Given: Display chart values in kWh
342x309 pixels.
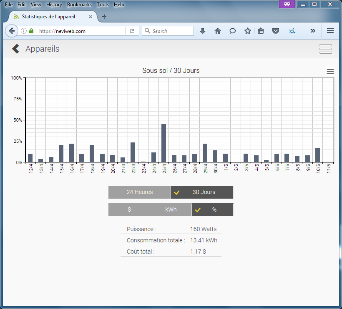Looking at the screenshot, I should pos(171,209).
